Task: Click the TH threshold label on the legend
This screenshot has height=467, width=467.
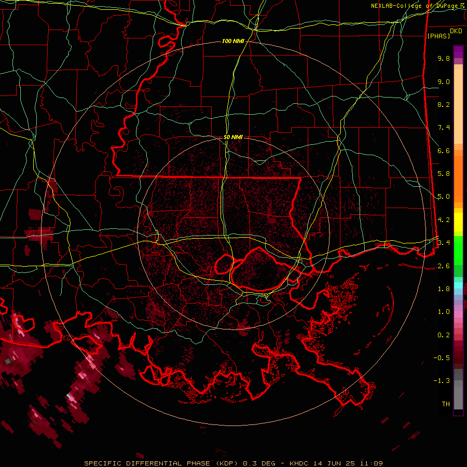Action: (446, 404)
